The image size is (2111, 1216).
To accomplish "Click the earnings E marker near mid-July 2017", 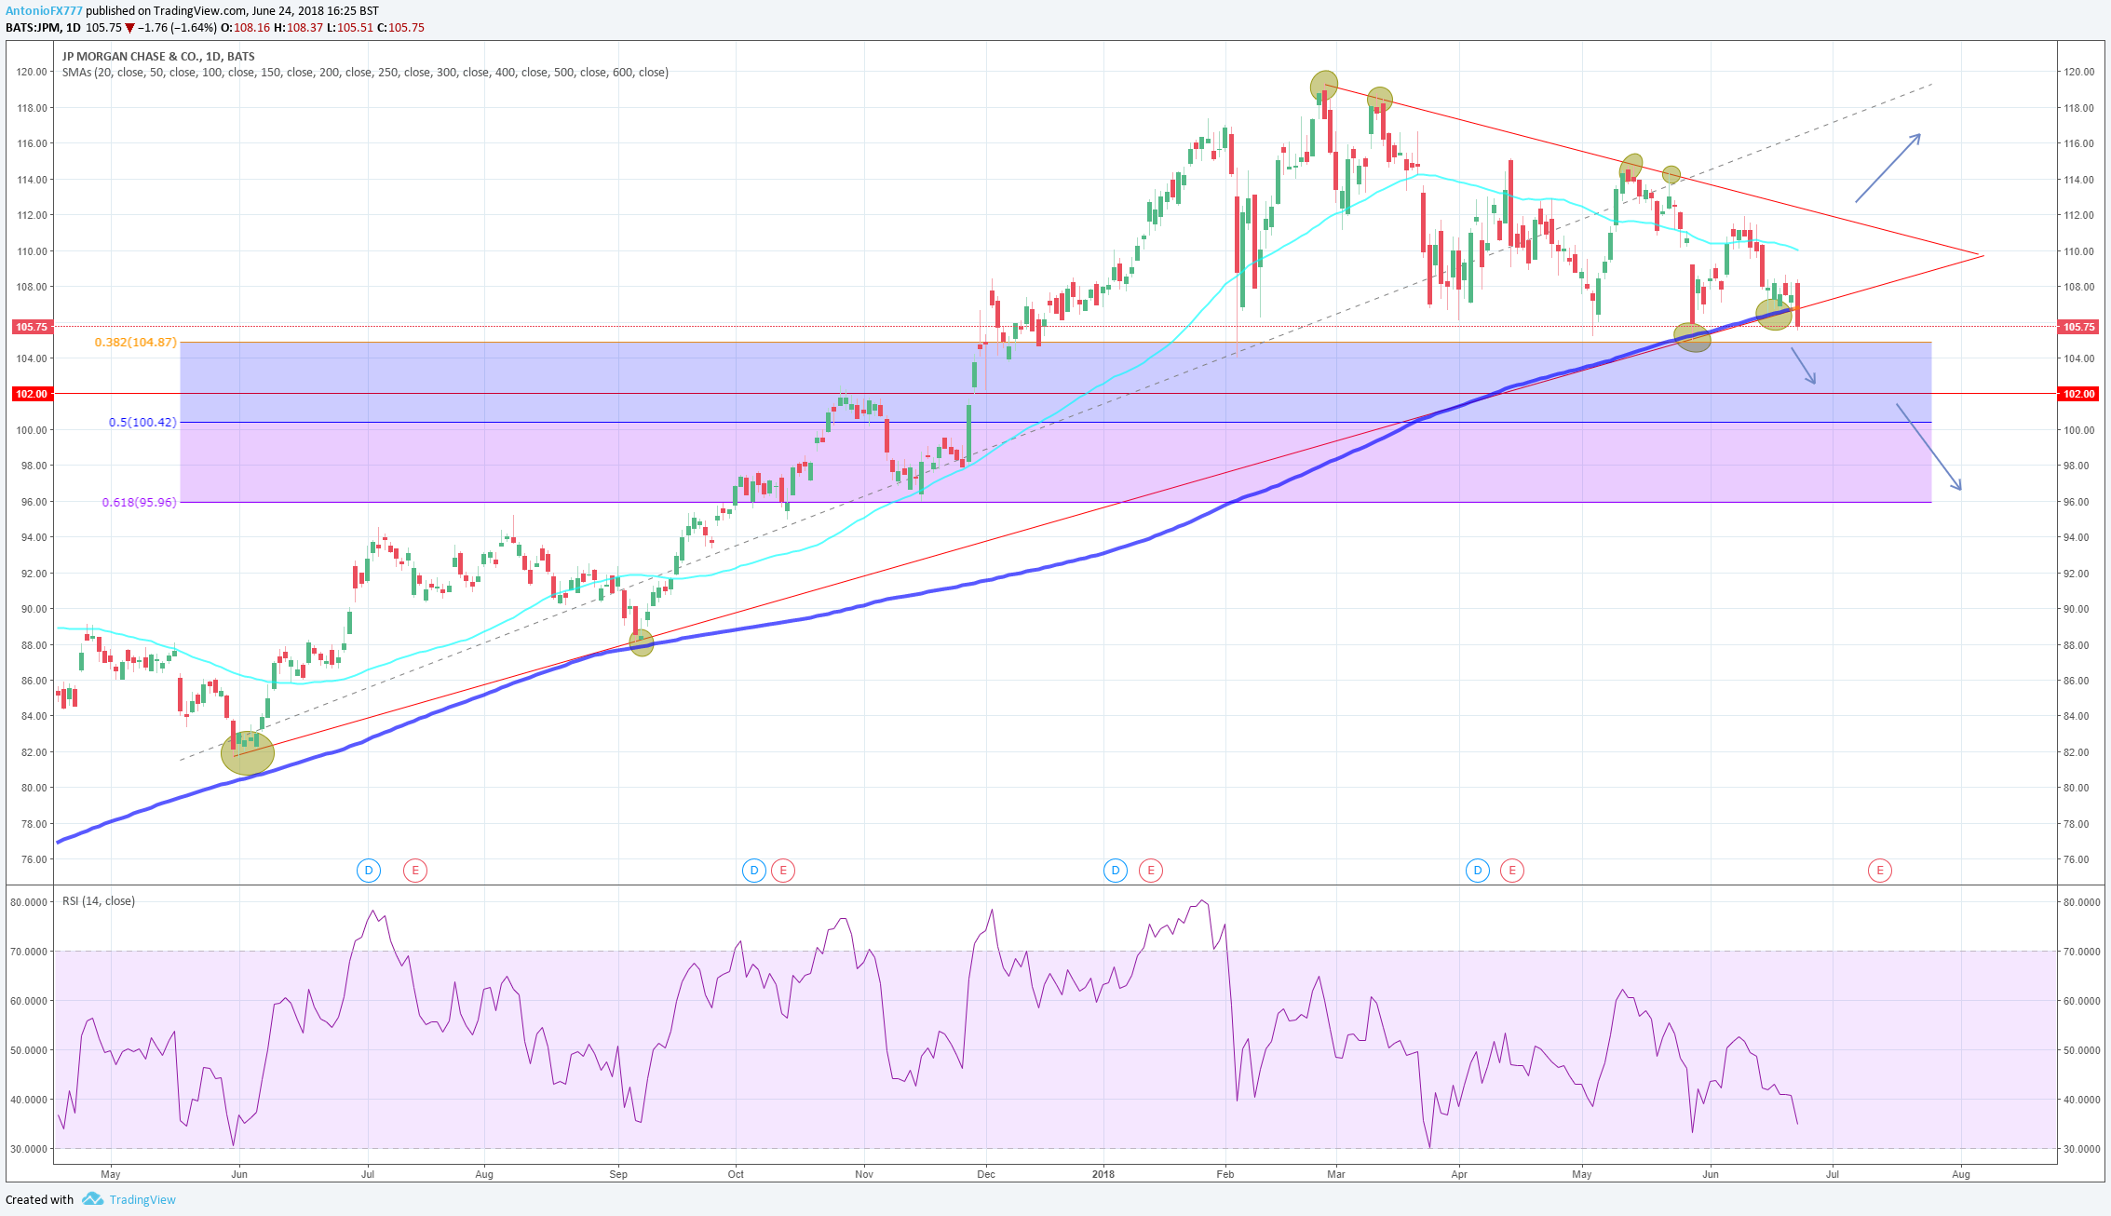I will pyautogui.click(x=415, y=871).
